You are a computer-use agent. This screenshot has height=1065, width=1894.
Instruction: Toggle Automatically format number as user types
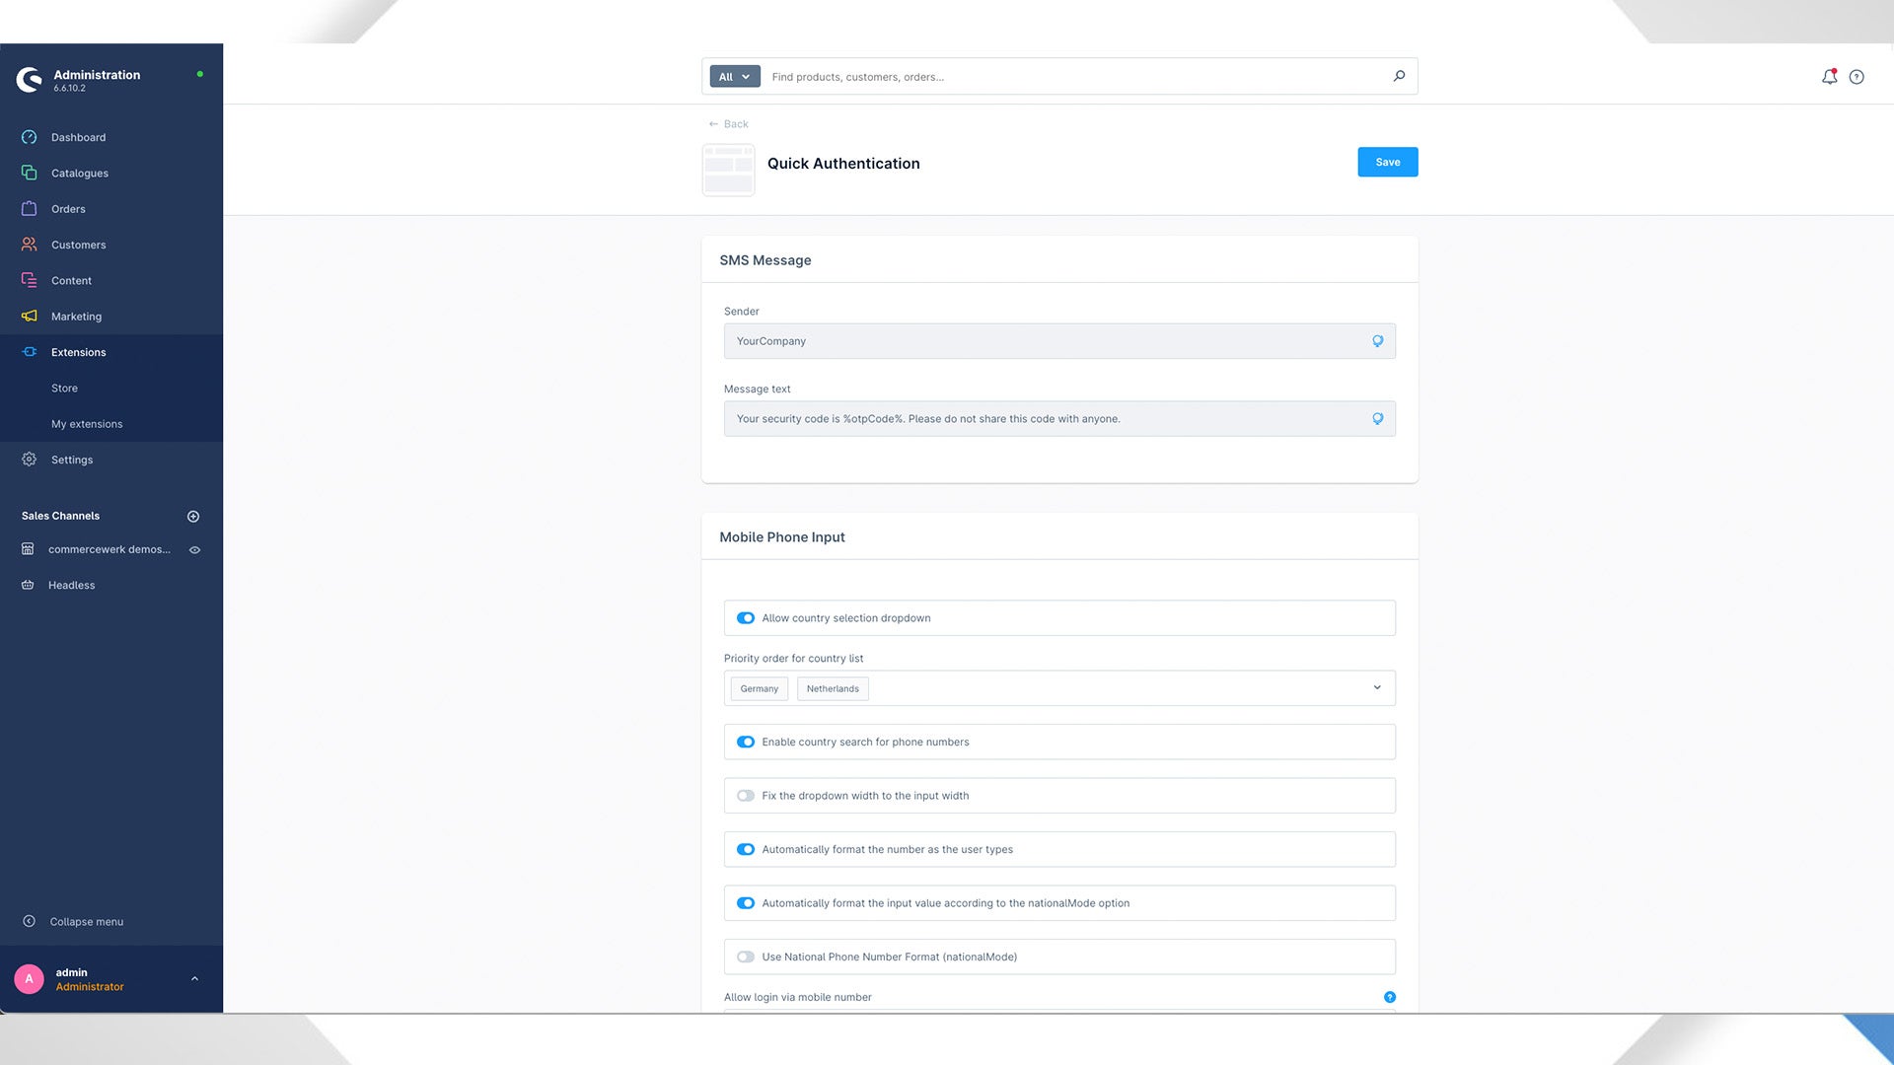[x=746, y=850]
